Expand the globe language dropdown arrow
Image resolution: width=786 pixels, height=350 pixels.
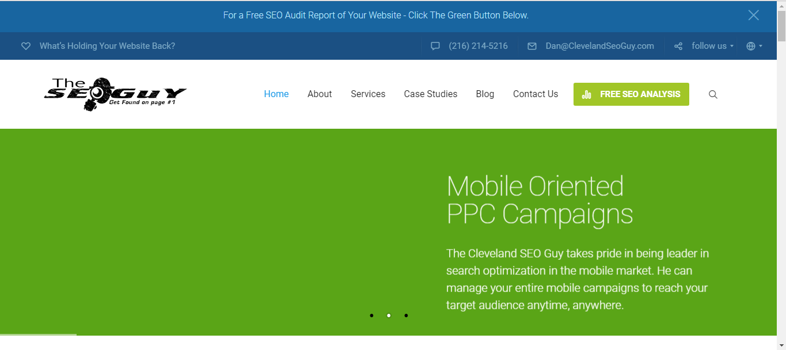(761, 46)
